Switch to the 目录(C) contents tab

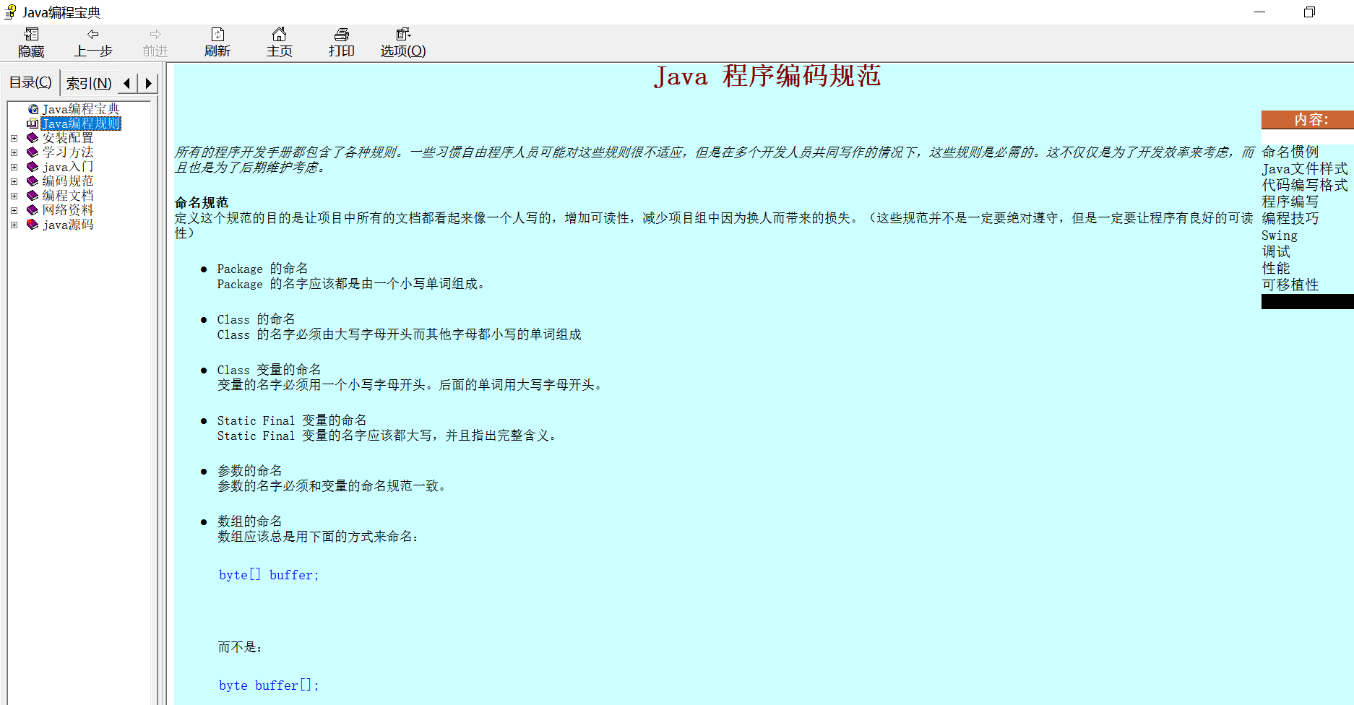point(30,82)
